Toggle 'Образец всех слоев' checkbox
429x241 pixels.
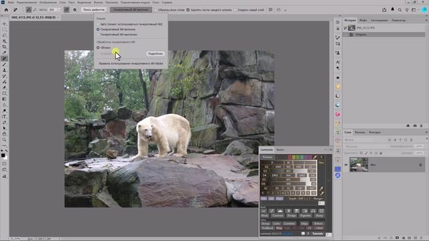click(156, 10)
